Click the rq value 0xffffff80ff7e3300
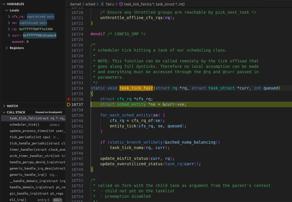 pos(36,29)
